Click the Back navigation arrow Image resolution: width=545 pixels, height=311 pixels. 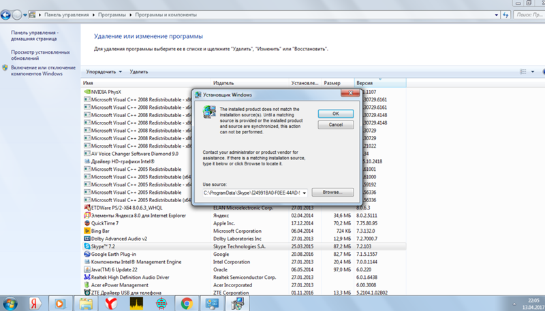click(x=5, y=15)
